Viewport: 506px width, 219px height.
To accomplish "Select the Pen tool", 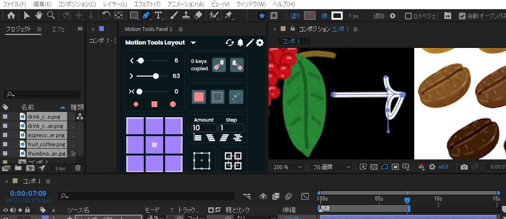I will pyautogui.click(x=146, y=15).
